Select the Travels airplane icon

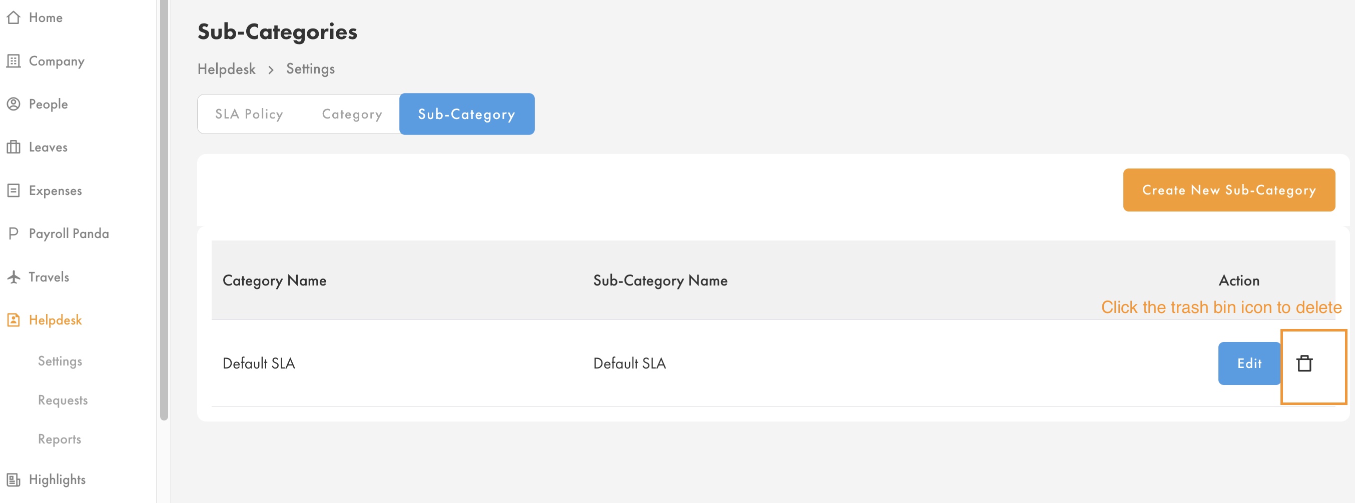[x=14, y=277]
